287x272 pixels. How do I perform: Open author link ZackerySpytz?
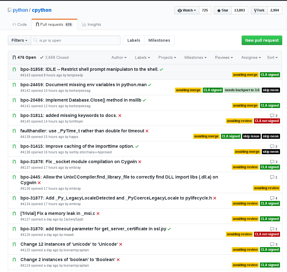pyautogui.click(x=73, y=219)
